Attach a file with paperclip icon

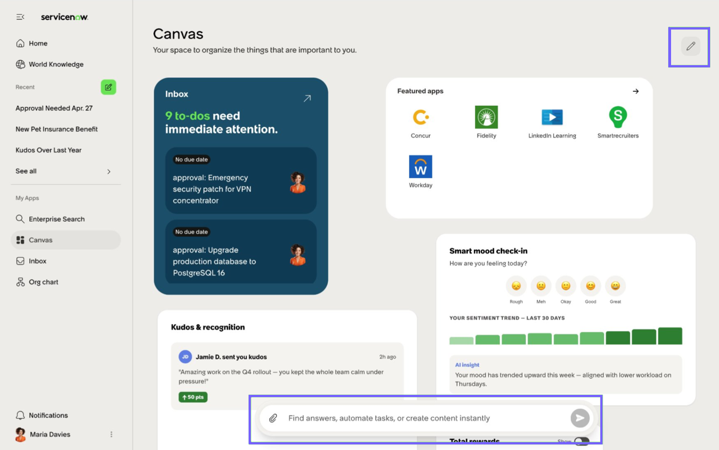(273, 418)
